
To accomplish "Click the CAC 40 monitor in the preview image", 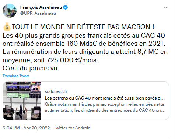I will (x=24, y=88).
